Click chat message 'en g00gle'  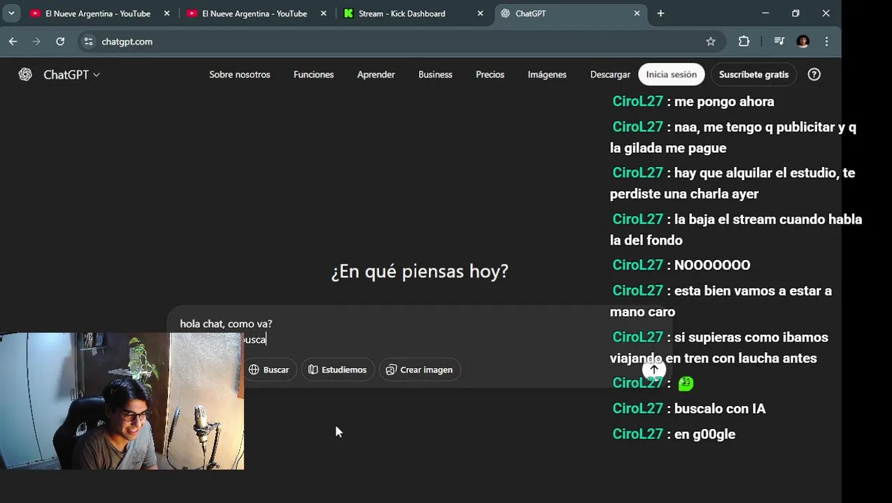(x=705, y=434)
